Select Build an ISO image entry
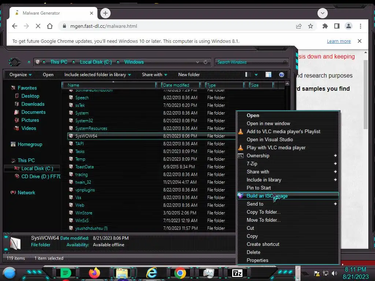The height and width of the screenshot is (281, 375). (288, 196)
